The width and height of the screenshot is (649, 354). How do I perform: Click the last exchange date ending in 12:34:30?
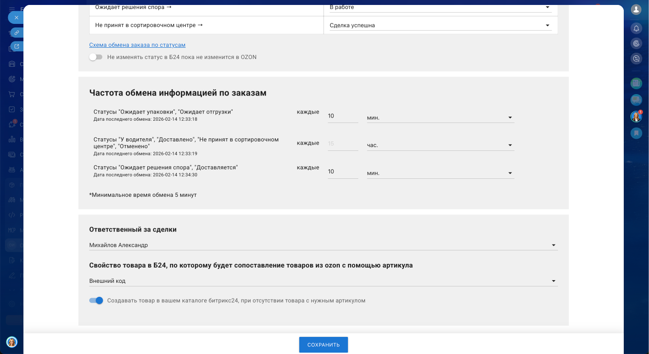point(146,175)
